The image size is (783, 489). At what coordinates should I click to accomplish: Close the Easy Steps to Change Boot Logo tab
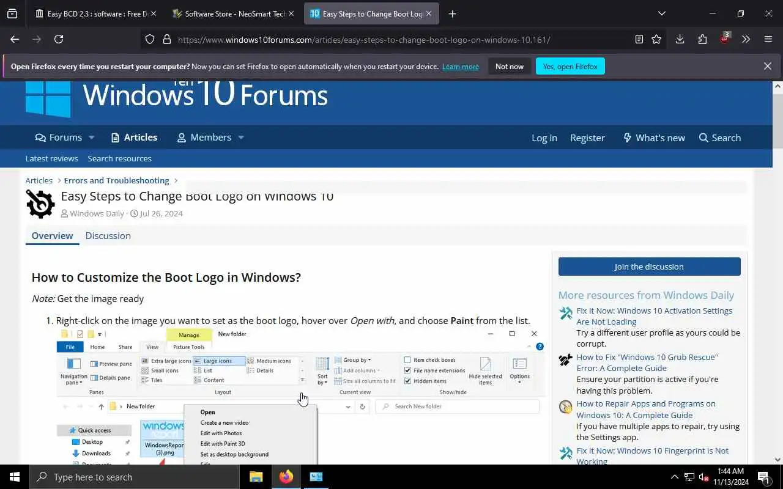click(x=429, y=13)
